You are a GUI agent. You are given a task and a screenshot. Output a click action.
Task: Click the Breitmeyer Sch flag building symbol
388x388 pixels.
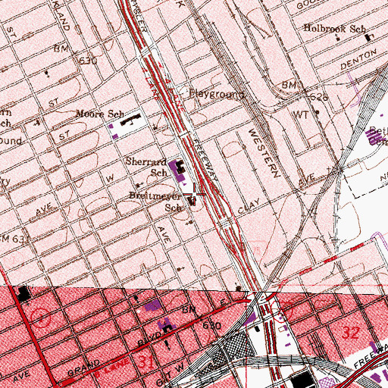point(192,202)
